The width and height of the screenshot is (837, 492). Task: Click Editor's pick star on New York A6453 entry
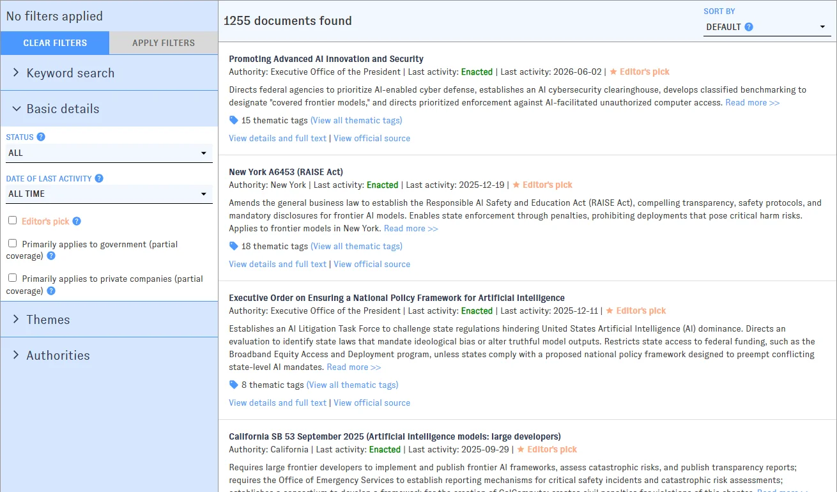[x=516, y=185]
